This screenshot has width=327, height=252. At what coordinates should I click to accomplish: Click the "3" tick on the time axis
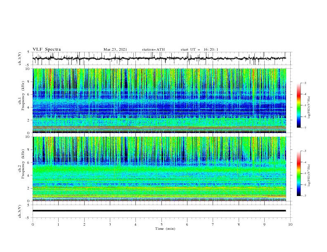[x=110, y=224]
